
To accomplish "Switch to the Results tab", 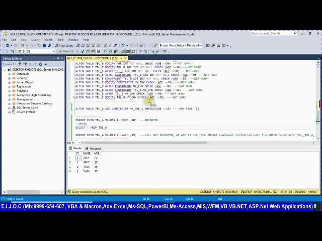I will (75, 149).
